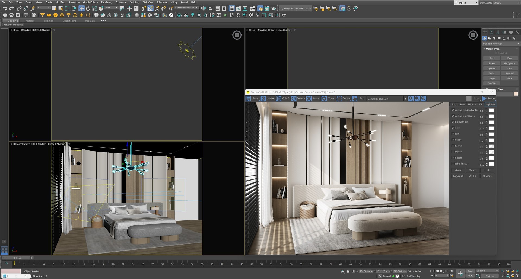Open the Modifiers menu

pos(61,2)
